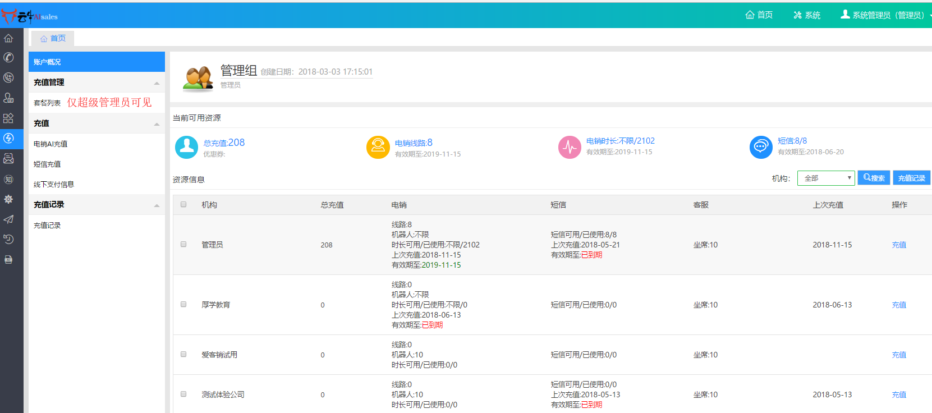Viewport: 932px width, 413px height.
Task: Click the mail envelope icon in sidebar
Action: [8, 159]
